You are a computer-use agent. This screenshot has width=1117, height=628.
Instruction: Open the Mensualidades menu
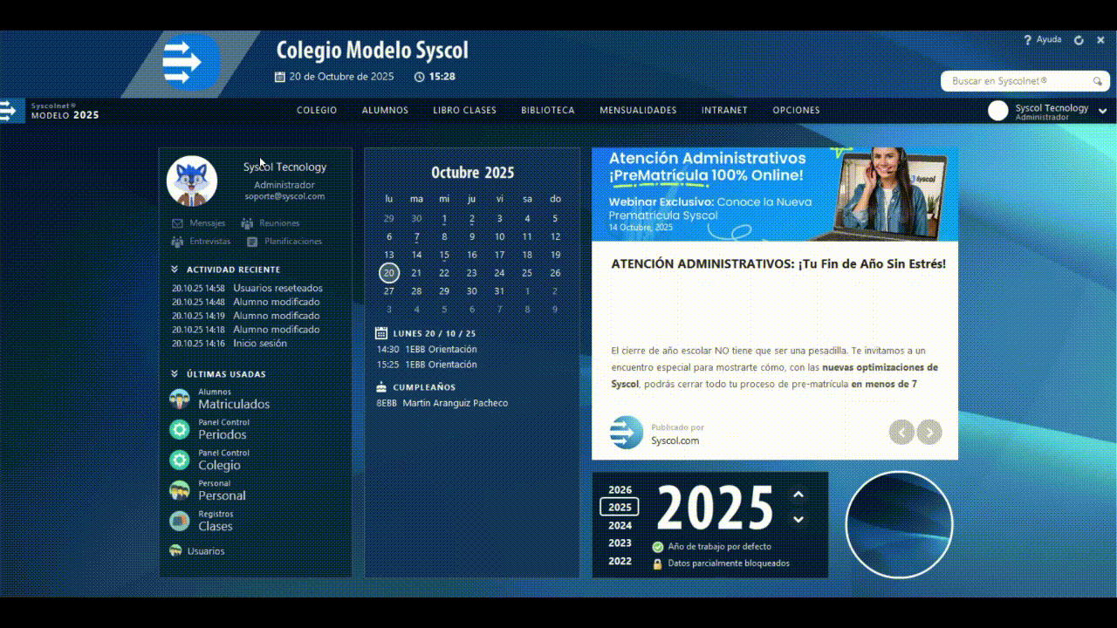[x=638, y=111]
